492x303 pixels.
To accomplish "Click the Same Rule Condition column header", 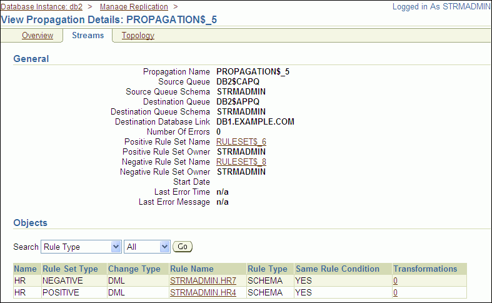I will tap(338, 269).
